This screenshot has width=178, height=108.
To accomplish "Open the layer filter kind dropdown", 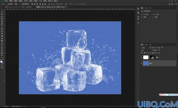I will pos(145,48).
